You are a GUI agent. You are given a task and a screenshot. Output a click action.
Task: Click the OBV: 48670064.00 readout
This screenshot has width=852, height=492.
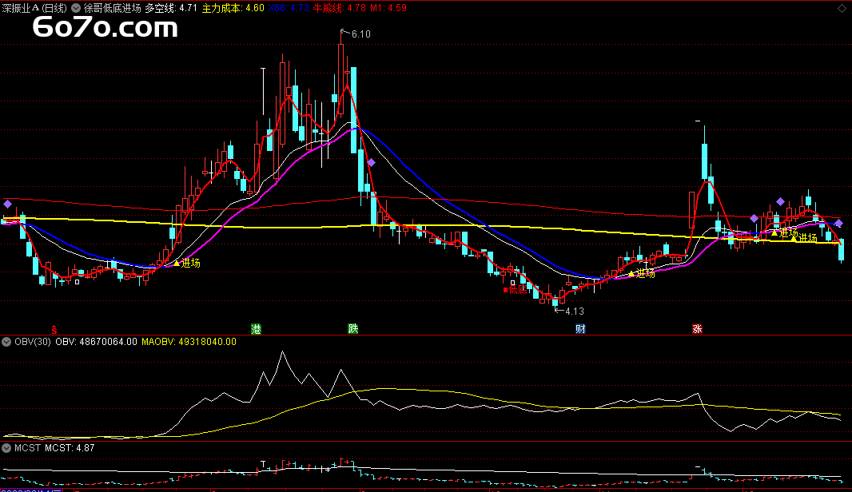[x=96, y=342]
